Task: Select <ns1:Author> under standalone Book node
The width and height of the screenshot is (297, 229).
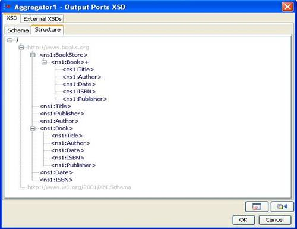Action: coord(71,143)
